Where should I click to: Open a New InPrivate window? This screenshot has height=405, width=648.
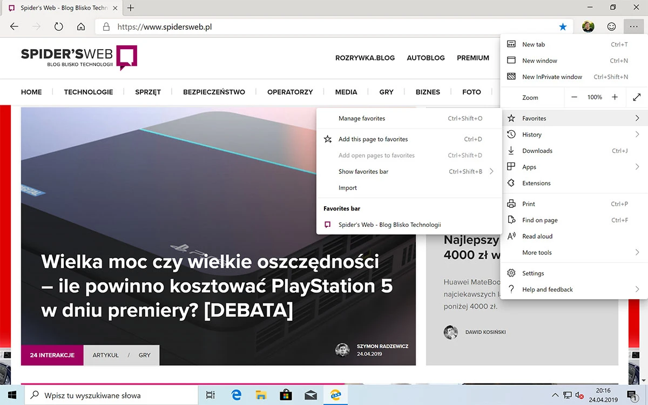(x=575, y=77)
